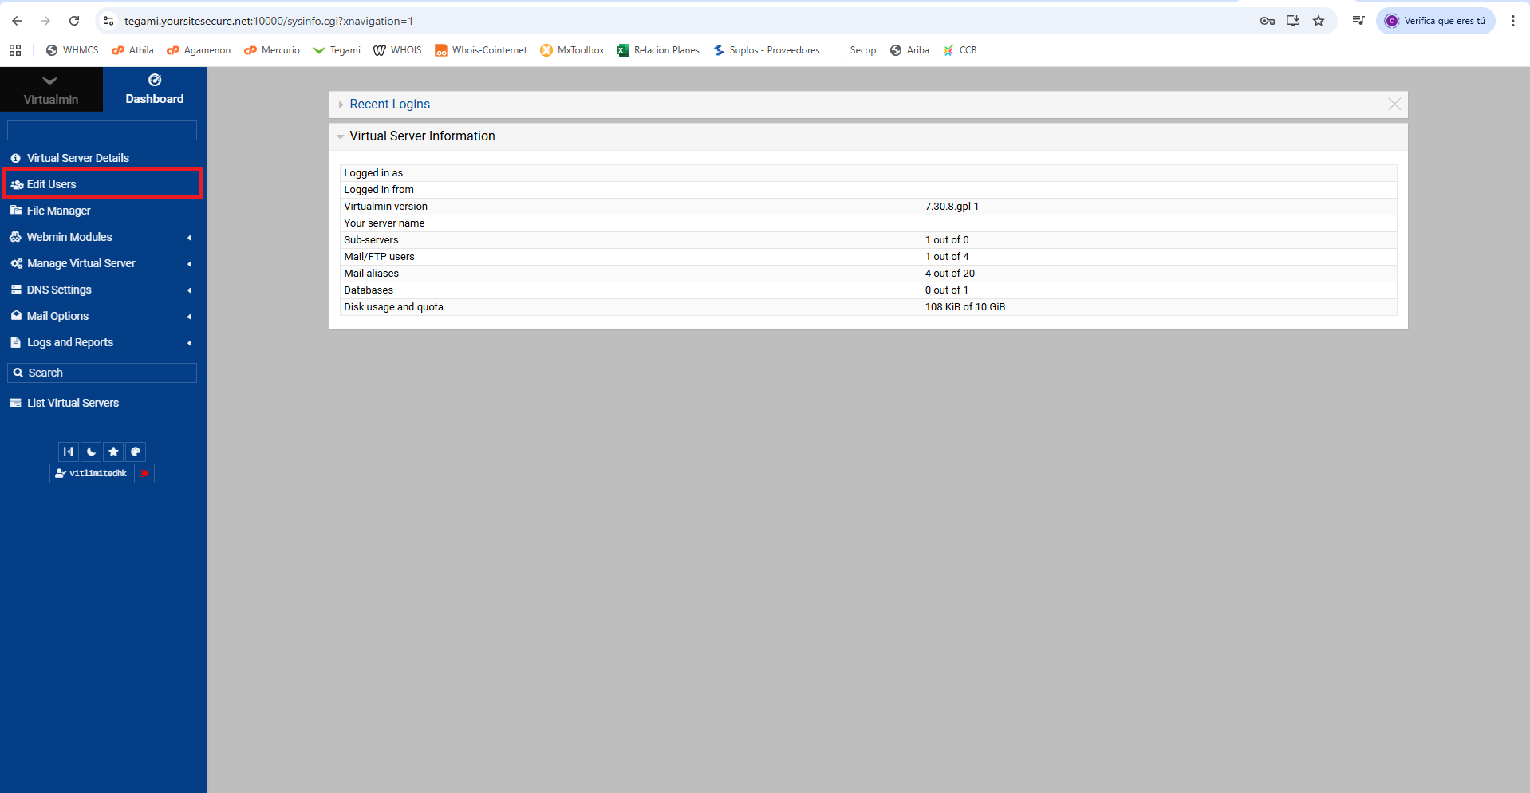Toggle night mode with moon icon
Viewport: 1530px width, 793px height.
(91, 452)
